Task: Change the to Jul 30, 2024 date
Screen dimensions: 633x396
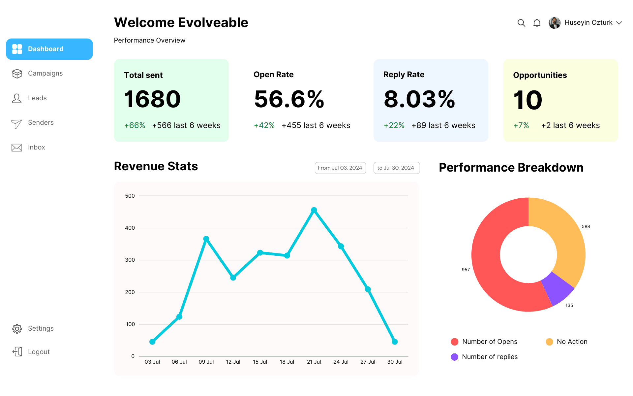Action: 397,168
